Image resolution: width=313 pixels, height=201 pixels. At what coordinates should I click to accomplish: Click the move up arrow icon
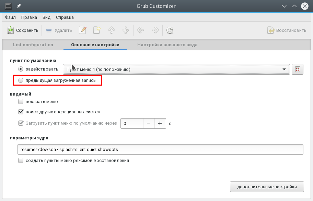coord(111,30)
